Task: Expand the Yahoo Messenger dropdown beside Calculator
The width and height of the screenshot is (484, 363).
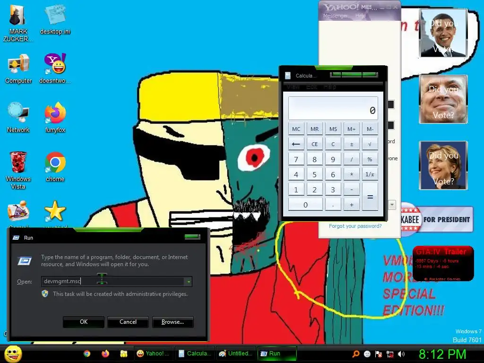Action: click(x=392, y=205)
